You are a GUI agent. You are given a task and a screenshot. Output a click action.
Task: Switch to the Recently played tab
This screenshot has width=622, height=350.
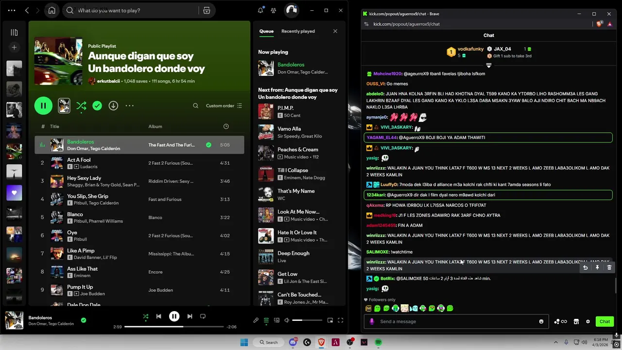point(298,31)
